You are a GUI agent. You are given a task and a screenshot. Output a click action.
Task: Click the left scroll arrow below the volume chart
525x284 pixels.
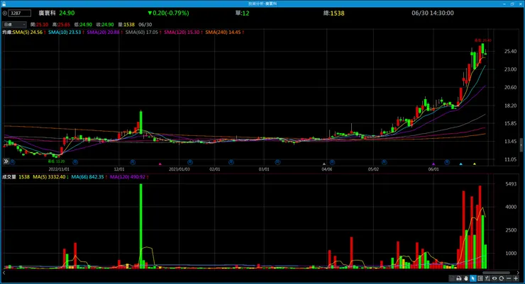click(4, 273)
